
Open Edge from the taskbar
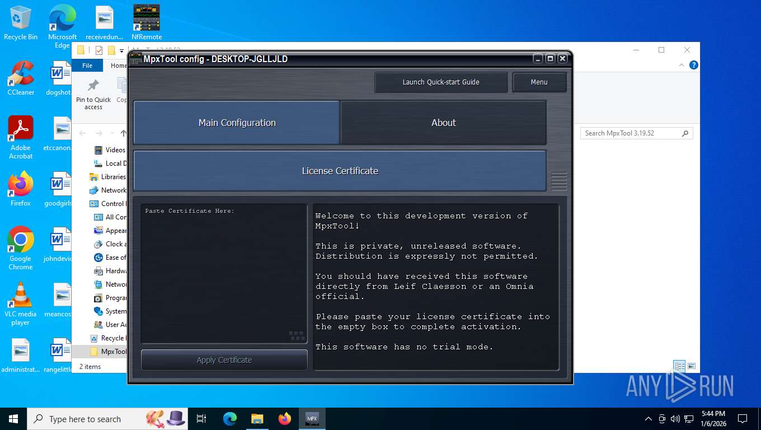tap(230, 419)
